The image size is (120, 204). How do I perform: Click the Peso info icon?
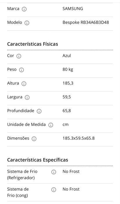[22, 70]
